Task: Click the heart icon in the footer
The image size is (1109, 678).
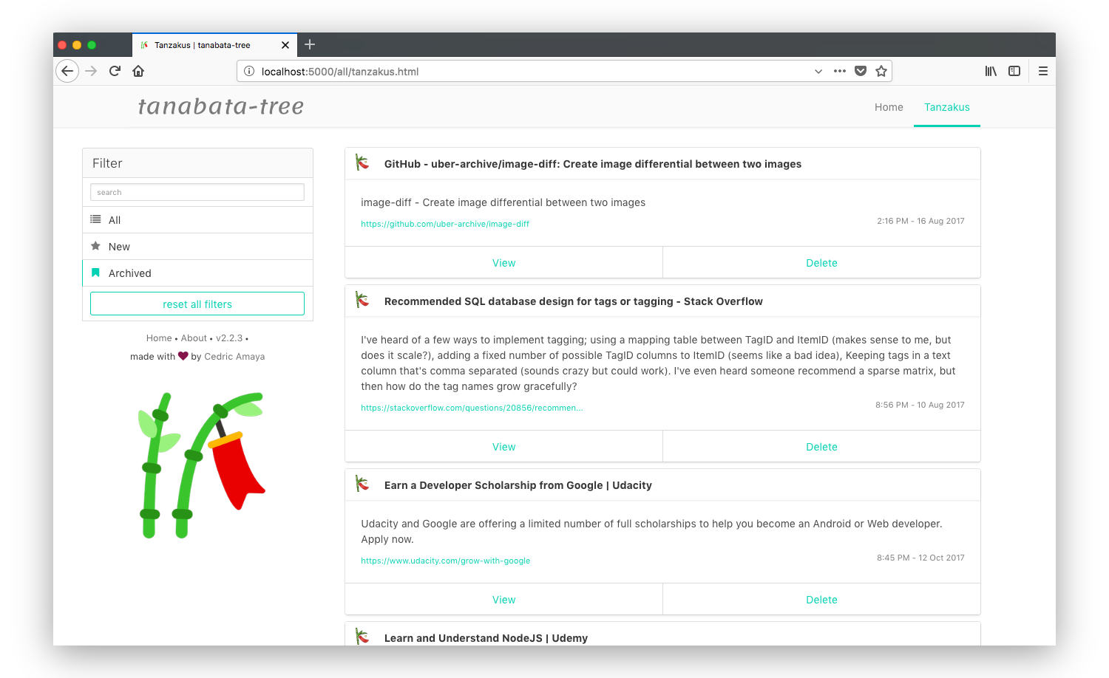Action: pyautogui.click(x=183, y=356)
